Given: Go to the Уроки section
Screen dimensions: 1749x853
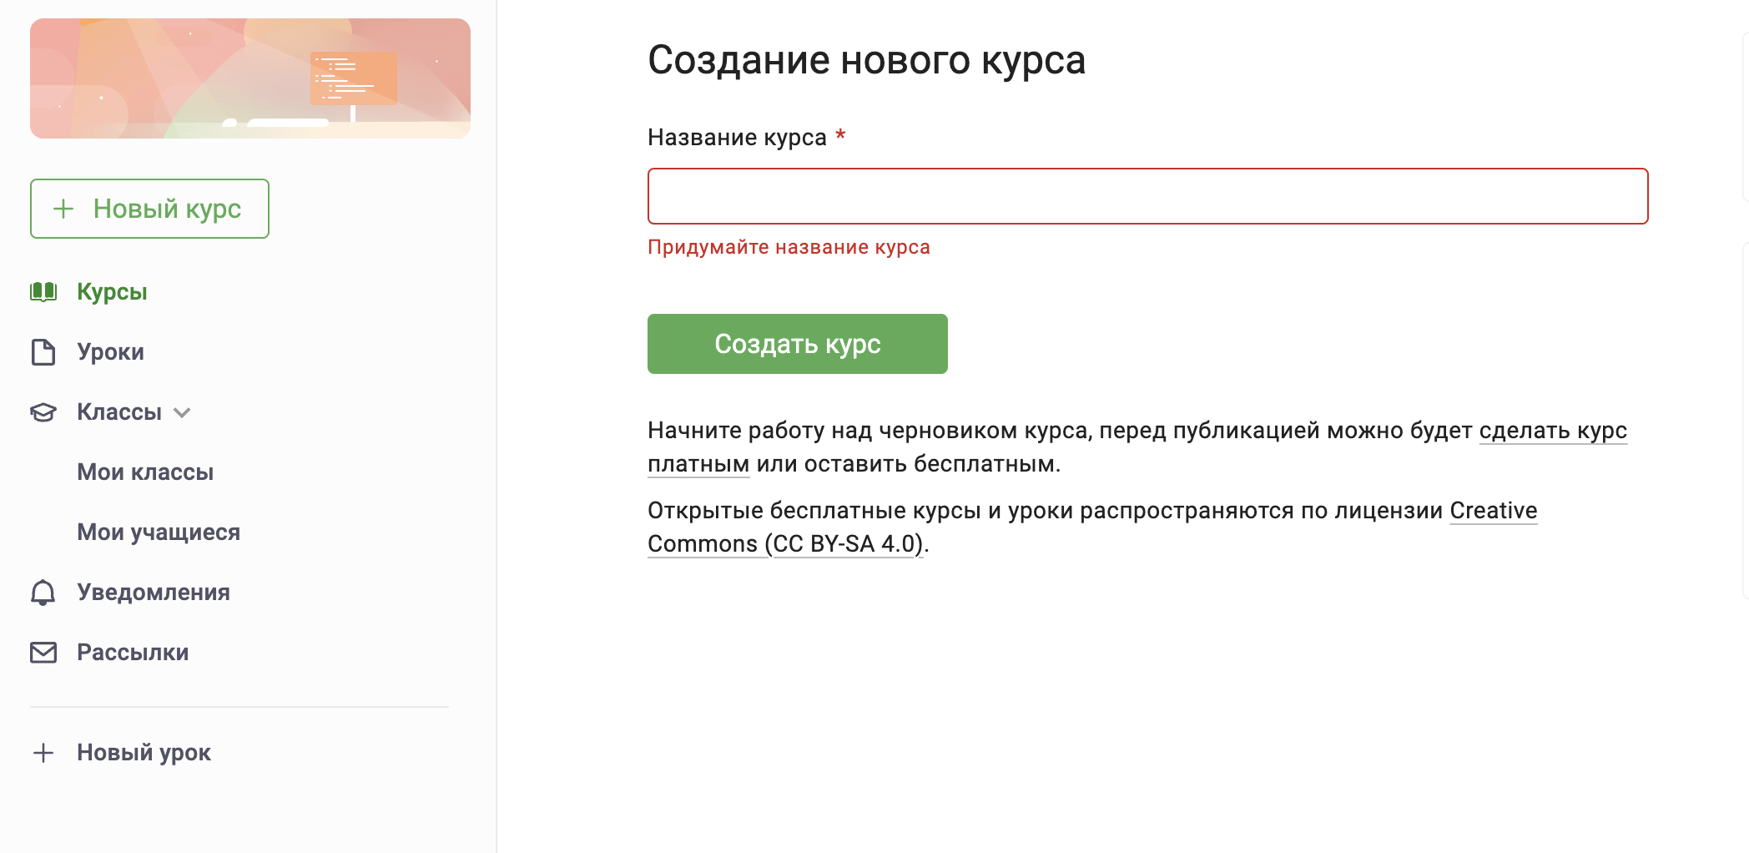Looking at the screenshot, I should (x=110, y=352).
